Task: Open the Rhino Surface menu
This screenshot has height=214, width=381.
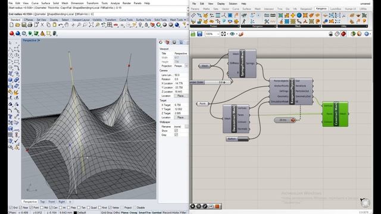Action: [45, 3]
